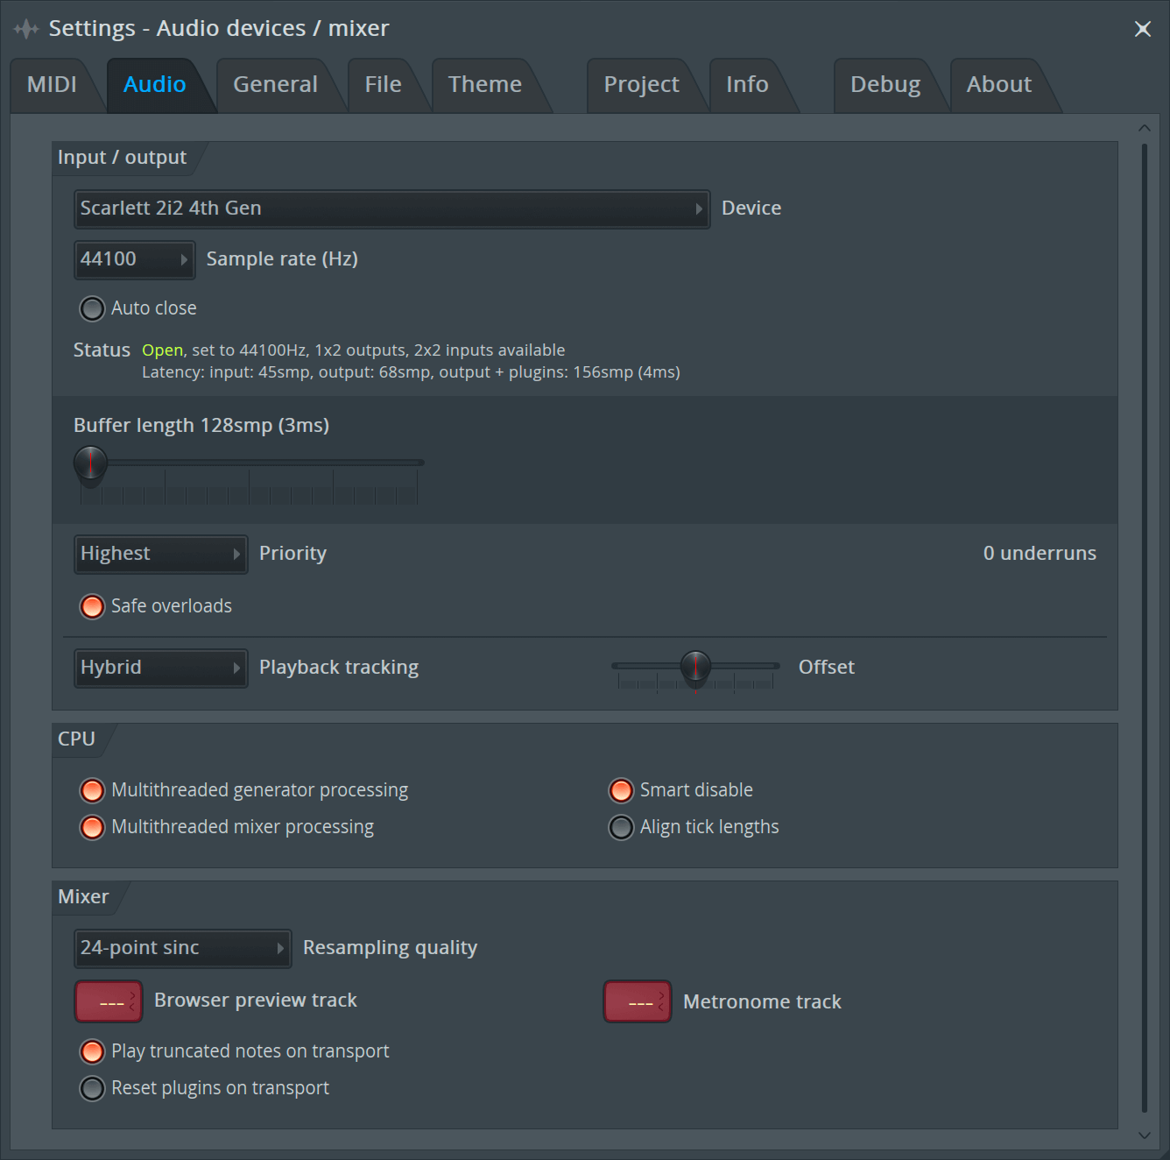Reset the 0 underruns counter

pyautogui.click(x=1039, y=554)
